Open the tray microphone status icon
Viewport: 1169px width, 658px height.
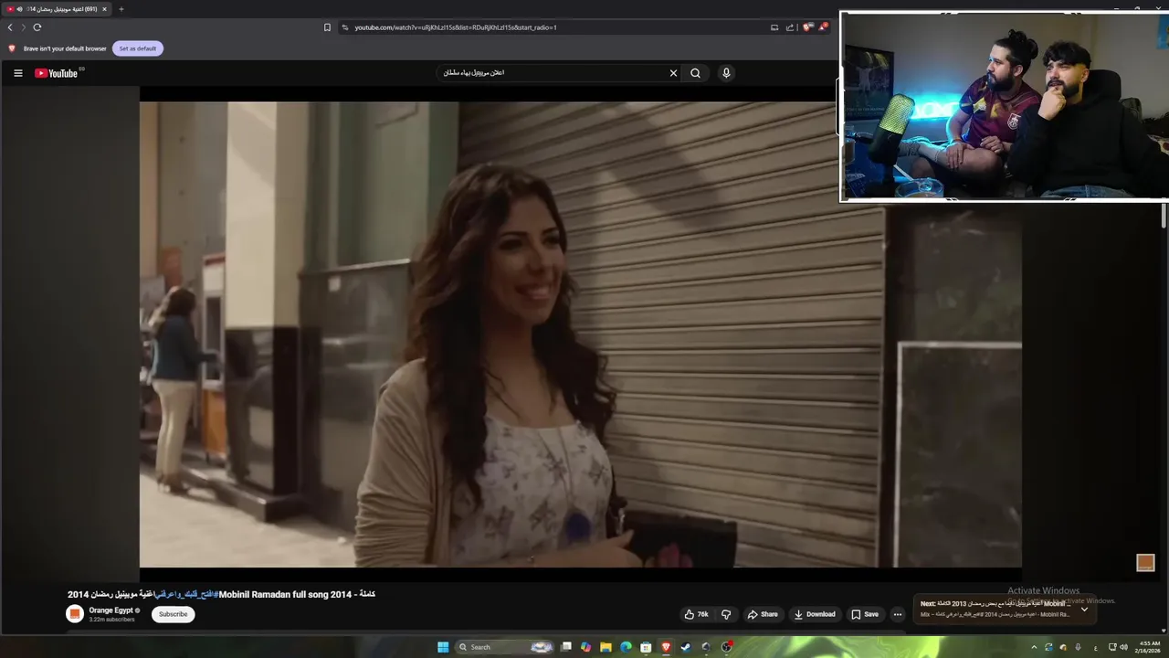coord(1079,647)
